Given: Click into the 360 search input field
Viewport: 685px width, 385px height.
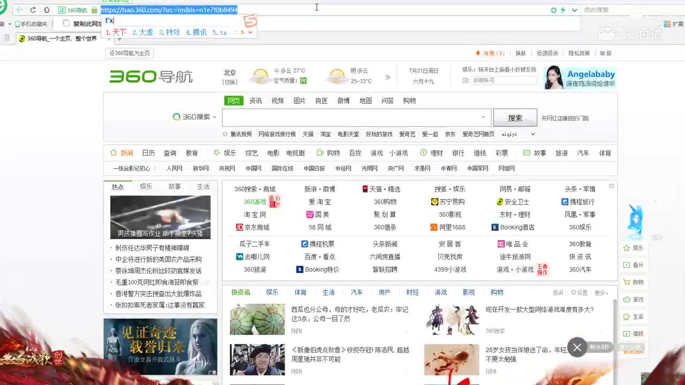Looking at the screenshot, I should 356,118.
